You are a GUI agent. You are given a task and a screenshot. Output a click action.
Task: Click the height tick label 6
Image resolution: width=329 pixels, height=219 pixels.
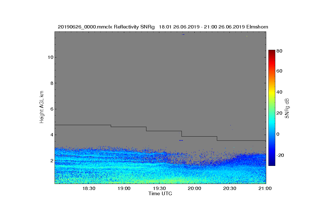52,109
